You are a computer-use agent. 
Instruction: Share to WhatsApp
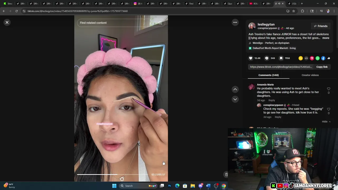tap(318, 58)
